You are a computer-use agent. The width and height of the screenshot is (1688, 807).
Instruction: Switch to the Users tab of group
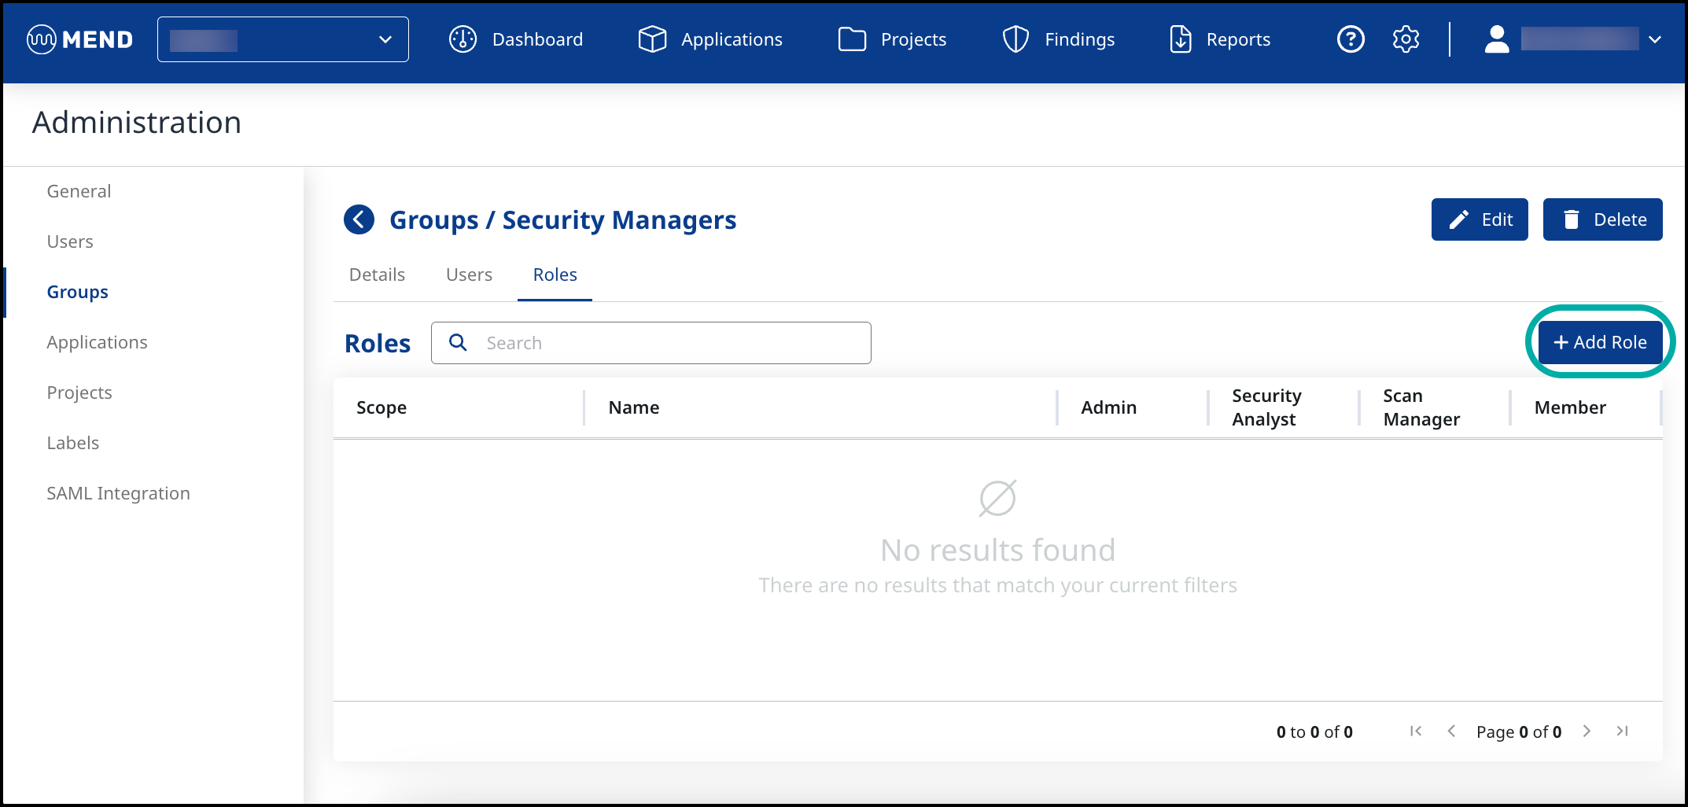(469, 275)
